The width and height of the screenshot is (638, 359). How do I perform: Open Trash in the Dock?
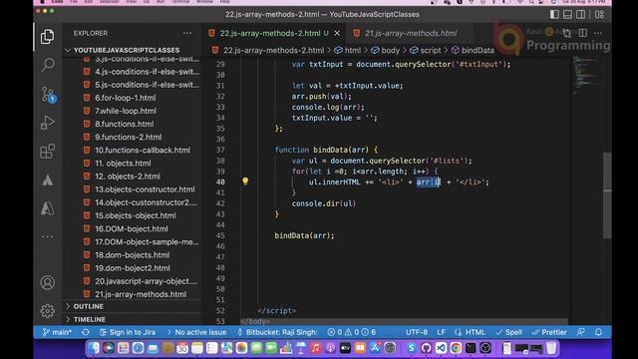(551, 348)
